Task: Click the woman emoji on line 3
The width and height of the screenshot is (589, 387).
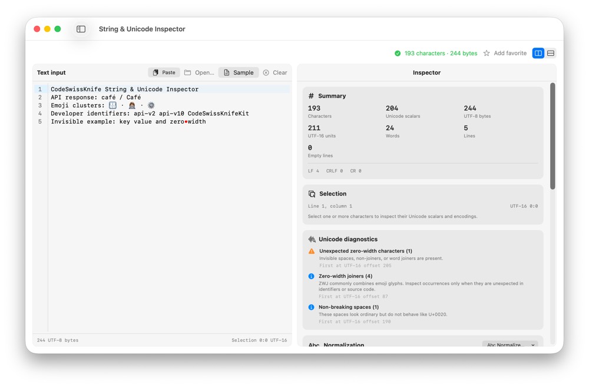Action: [132, 105]
